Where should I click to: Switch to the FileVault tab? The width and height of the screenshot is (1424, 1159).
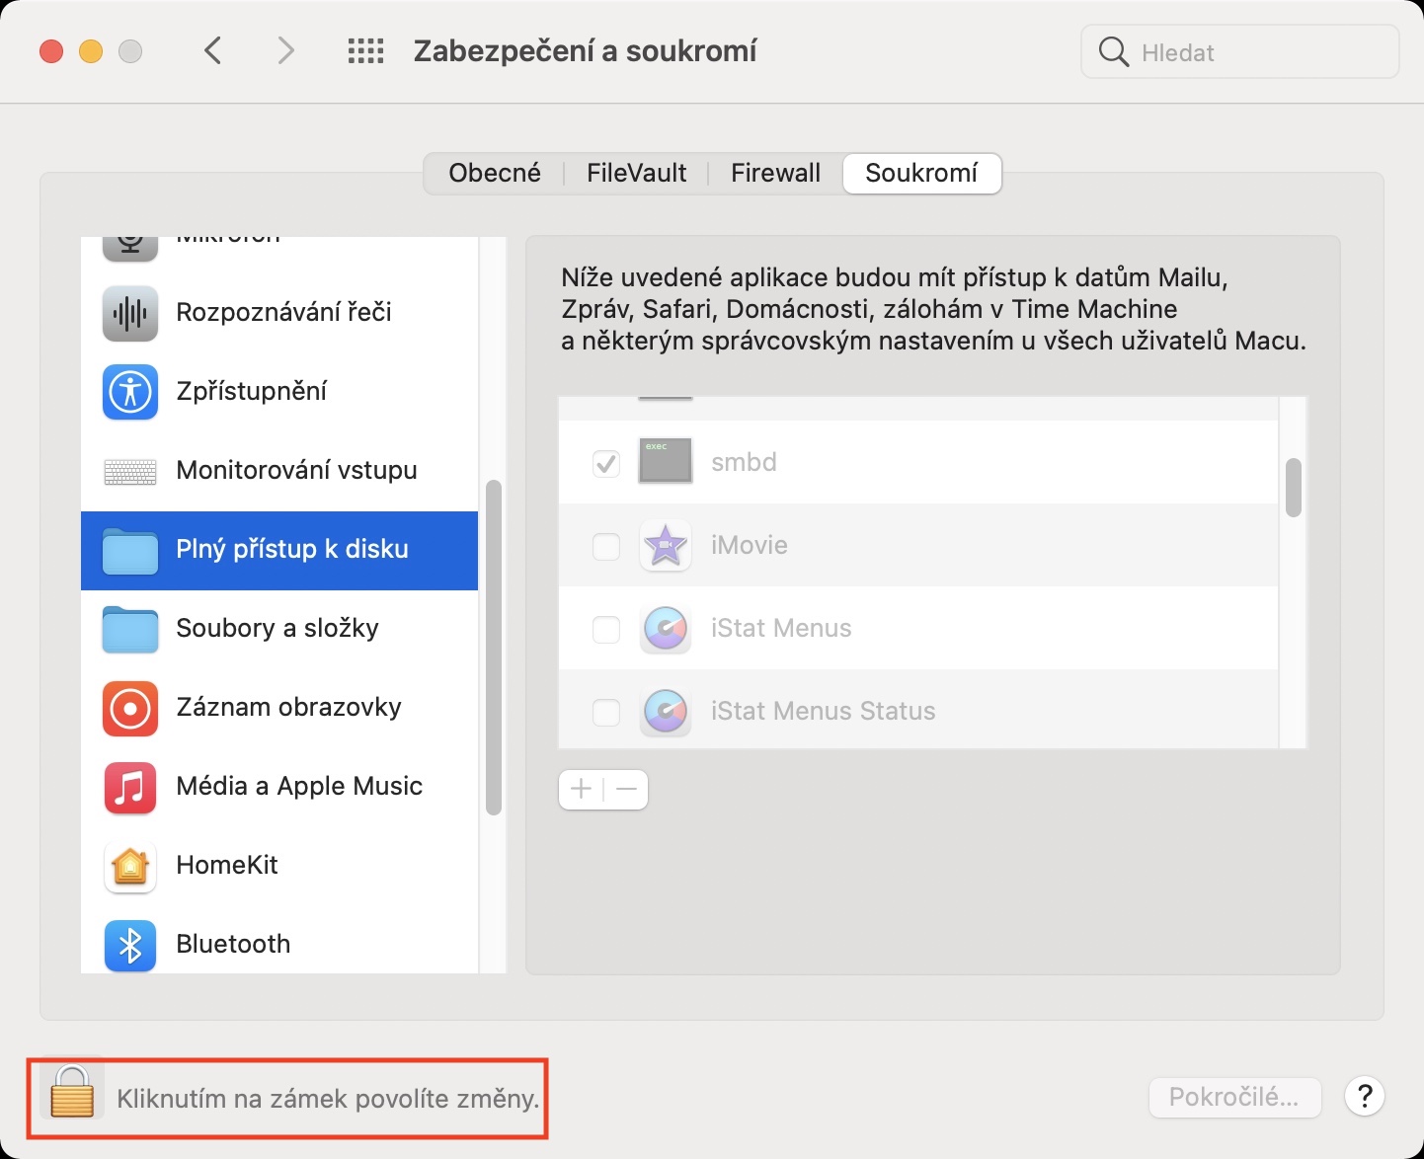[636, 174]
